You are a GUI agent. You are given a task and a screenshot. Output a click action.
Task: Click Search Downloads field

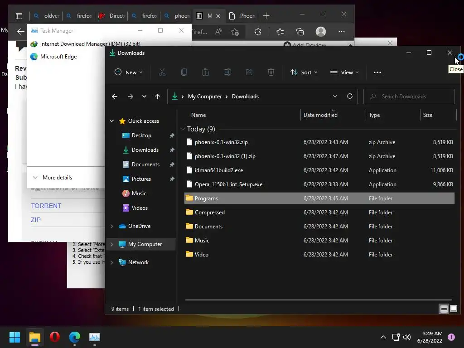click(x=409, y=97)
